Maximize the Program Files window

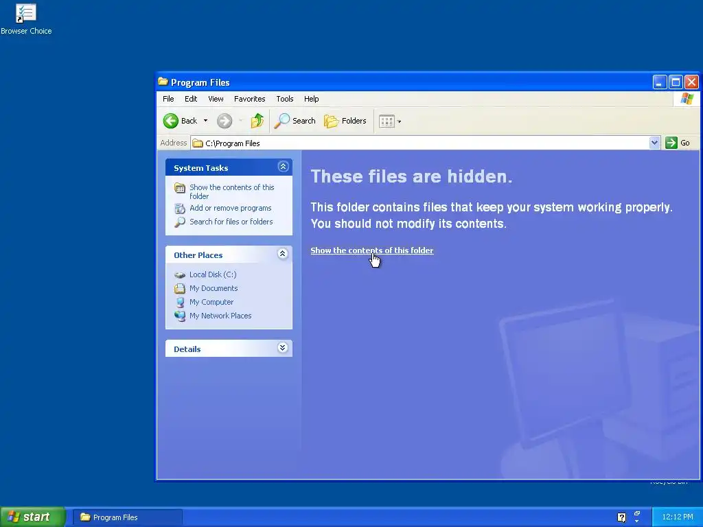676,82
